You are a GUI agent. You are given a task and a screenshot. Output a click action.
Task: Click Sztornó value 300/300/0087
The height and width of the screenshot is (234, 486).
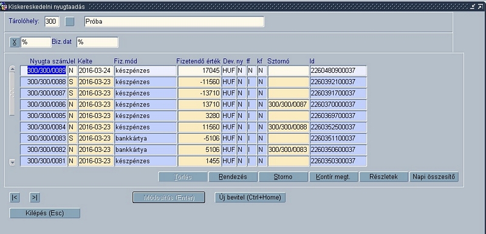288,105
